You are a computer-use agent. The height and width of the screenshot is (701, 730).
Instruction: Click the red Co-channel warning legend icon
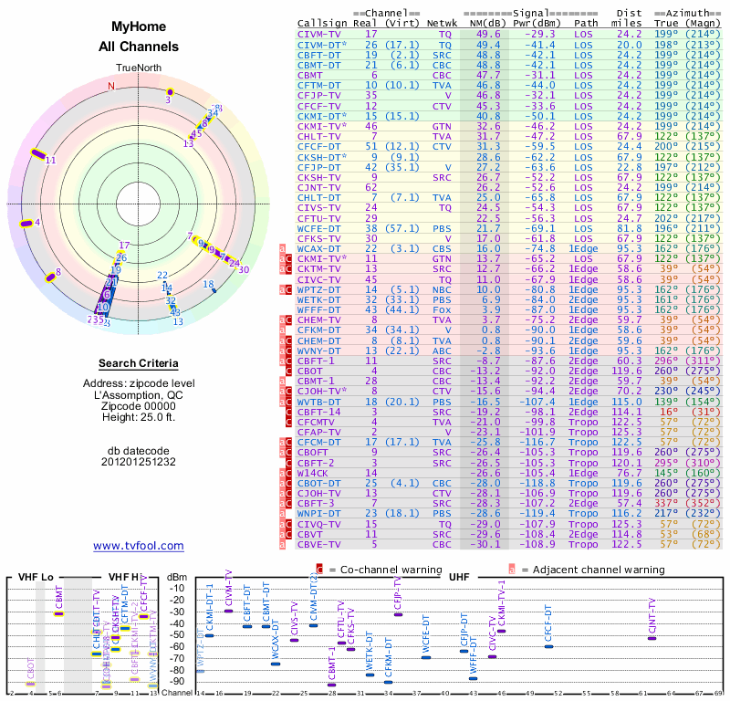(x=319, y=570)
